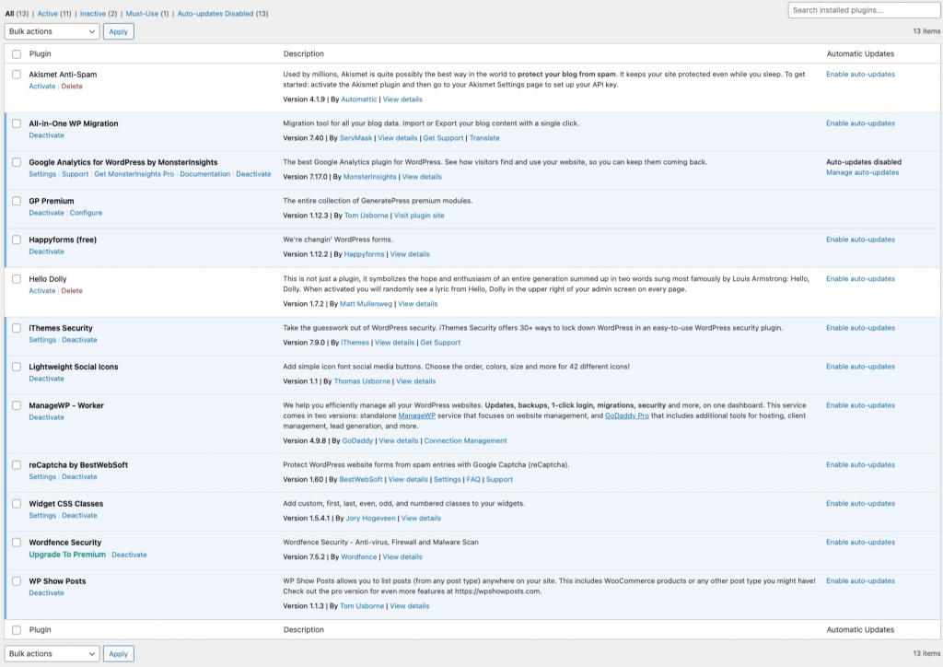The width and height of the screenshot is (943, 667).
Task: Select the All-in-One WP Migration checkbox
Action: 17,123
